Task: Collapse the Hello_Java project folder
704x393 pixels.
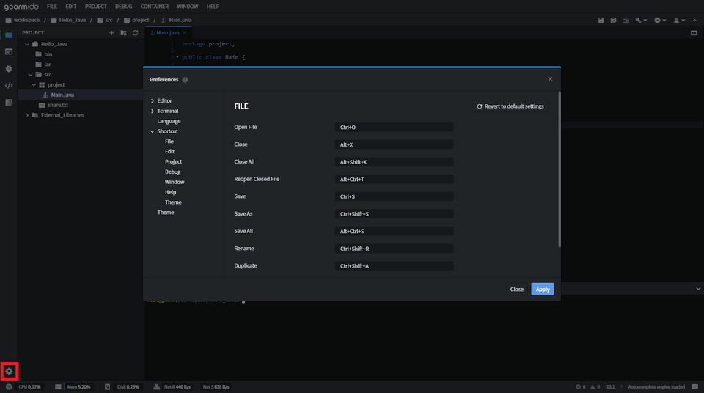Action: 27,44
